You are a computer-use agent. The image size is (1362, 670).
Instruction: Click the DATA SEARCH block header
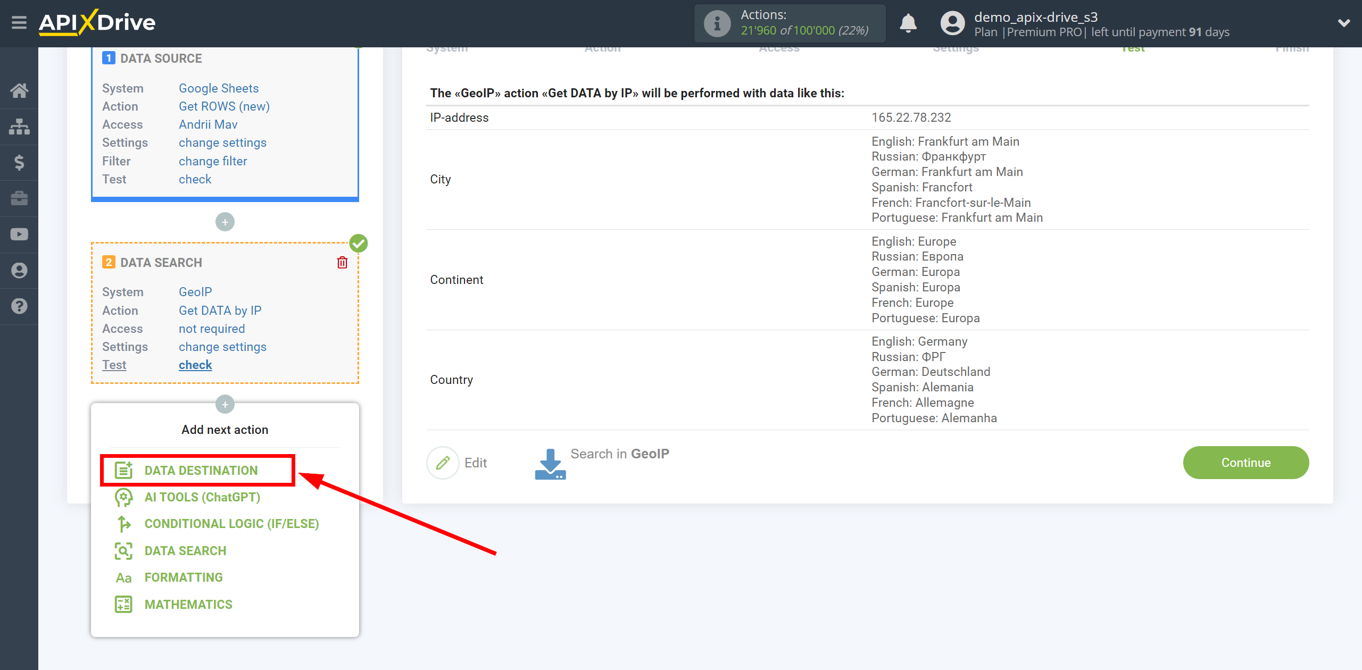coord(161,262)
